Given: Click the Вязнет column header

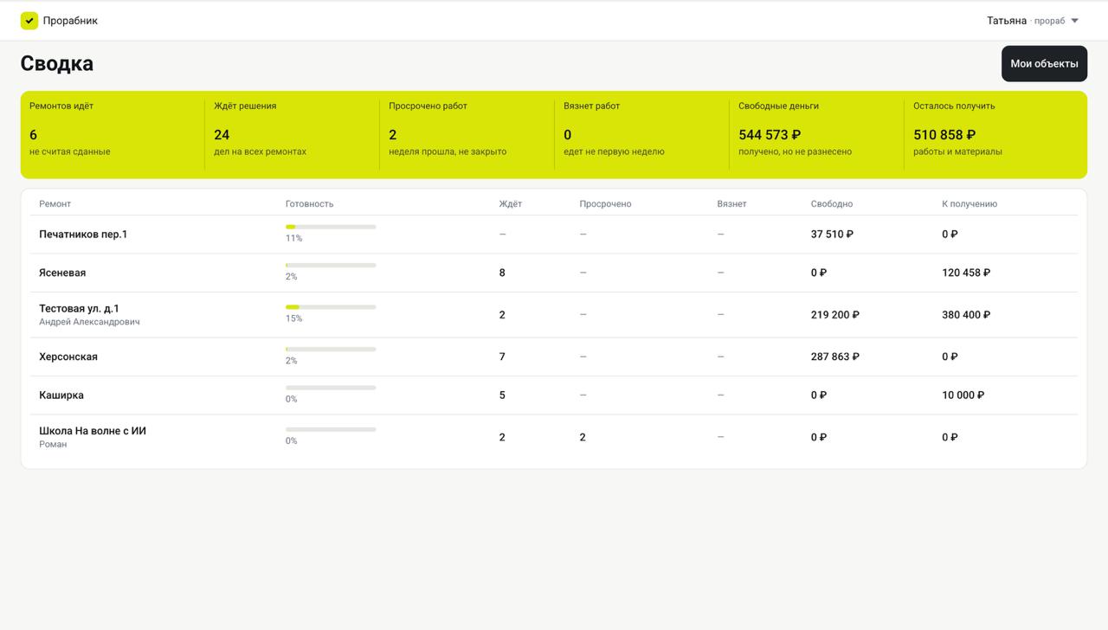Looking at the screenshot, I should (x=731, y=204).
